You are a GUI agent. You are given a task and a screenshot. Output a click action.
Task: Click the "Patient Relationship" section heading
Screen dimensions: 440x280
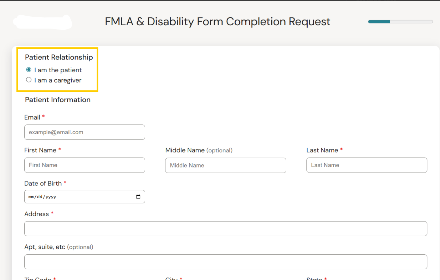click(59, 57)
